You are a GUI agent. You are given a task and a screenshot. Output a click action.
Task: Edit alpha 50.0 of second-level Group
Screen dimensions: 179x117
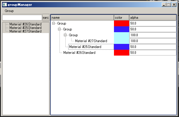[153, 29]
